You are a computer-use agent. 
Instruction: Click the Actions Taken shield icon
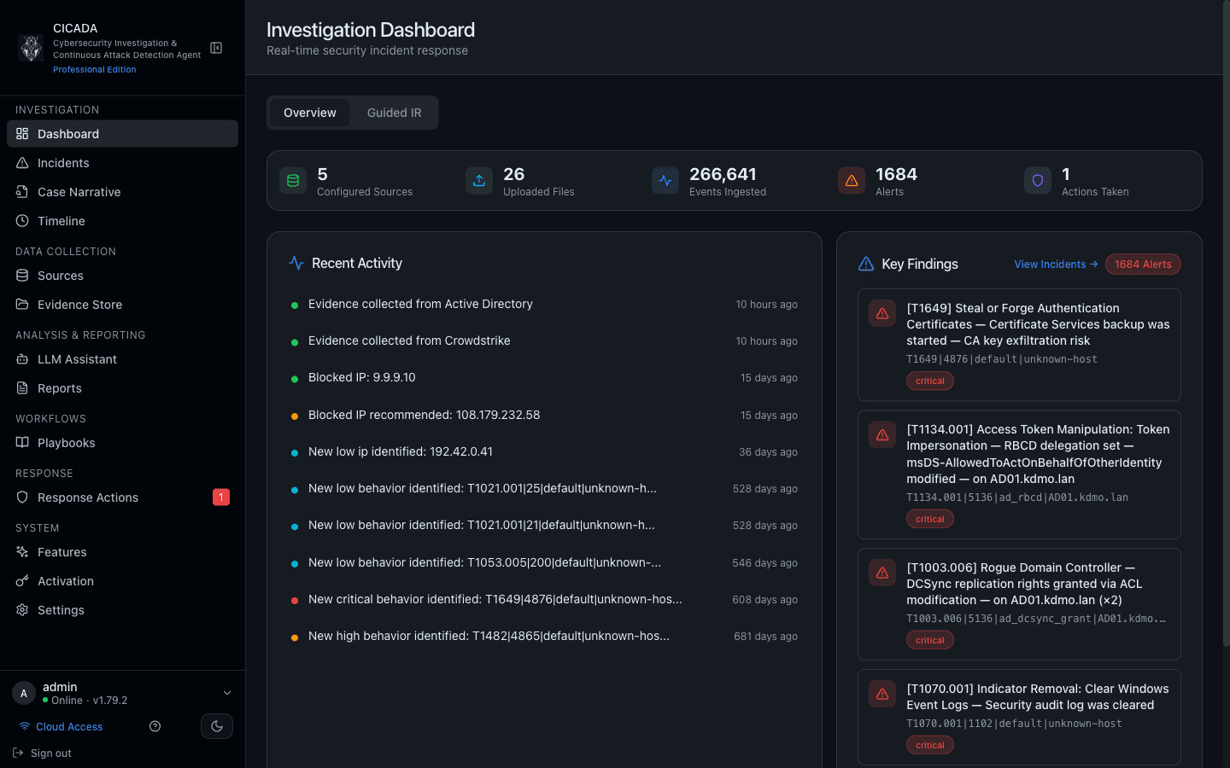pyautogui.click(x=1038, y=181)
